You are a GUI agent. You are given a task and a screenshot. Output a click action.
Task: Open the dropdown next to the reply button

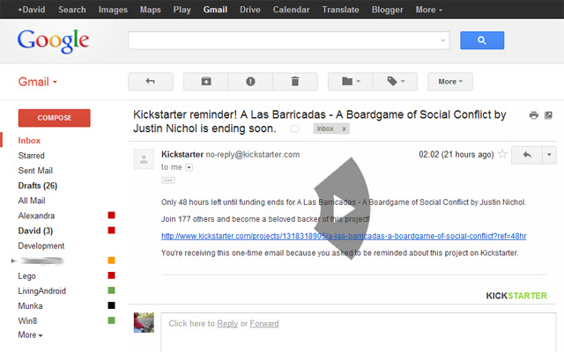click(549, 155)
